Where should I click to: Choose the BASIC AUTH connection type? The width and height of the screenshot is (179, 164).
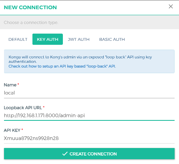tap(112, 39)
